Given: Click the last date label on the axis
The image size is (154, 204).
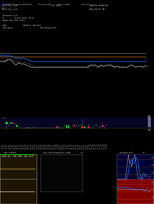Looking at the screenshot, I should tap(106, 147).
